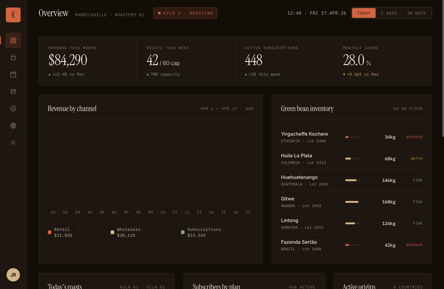Click the Wholesale legend color swatch

pos(112,232)
